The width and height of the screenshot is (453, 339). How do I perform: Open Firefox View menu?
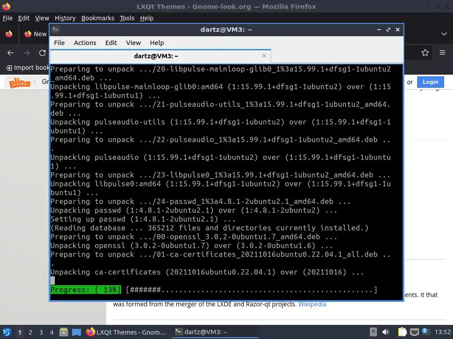coord(42,18)
